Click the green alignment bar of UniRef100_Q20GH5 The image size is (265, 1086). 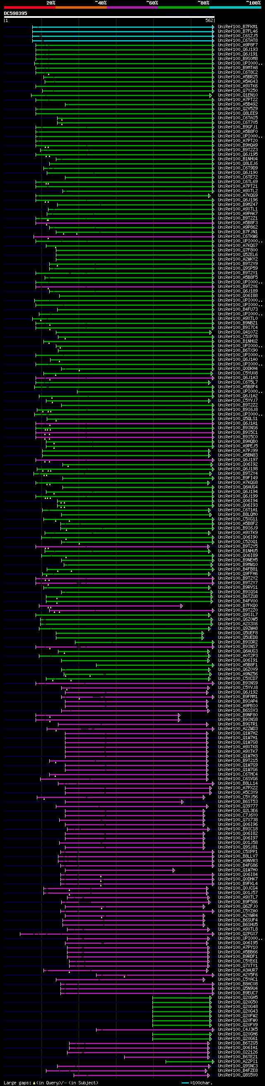[182, 998]
